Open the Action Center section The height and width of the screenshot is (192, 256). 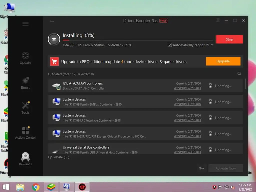click(x=25, y=133)
